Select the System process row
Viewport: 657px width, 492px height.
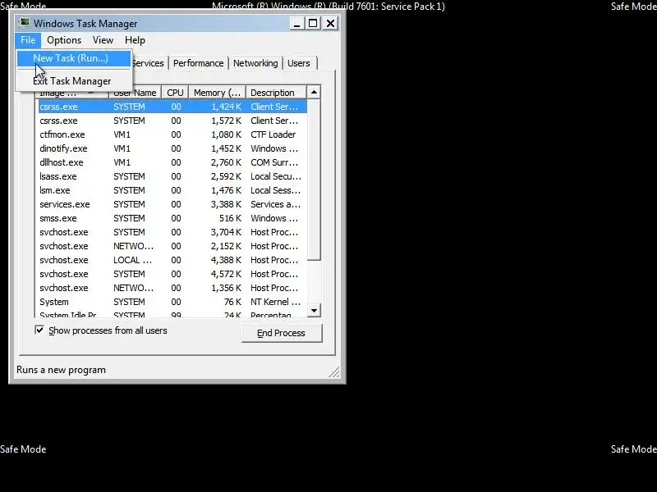coord(172,302)
